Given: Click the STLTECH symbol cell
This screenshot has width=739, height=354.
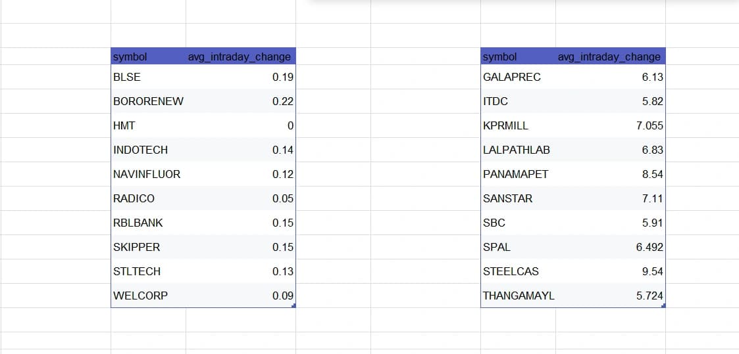Looking at the screenshot, I should [149, 271].
